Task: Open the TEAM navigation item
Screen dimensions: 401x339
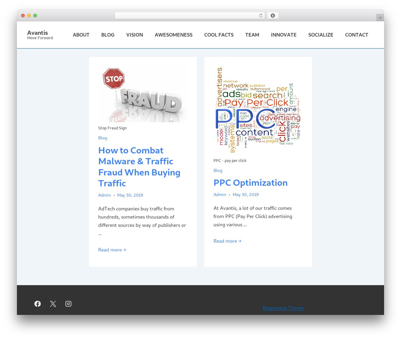Action: pyautogui.click(x=252, y=35)
